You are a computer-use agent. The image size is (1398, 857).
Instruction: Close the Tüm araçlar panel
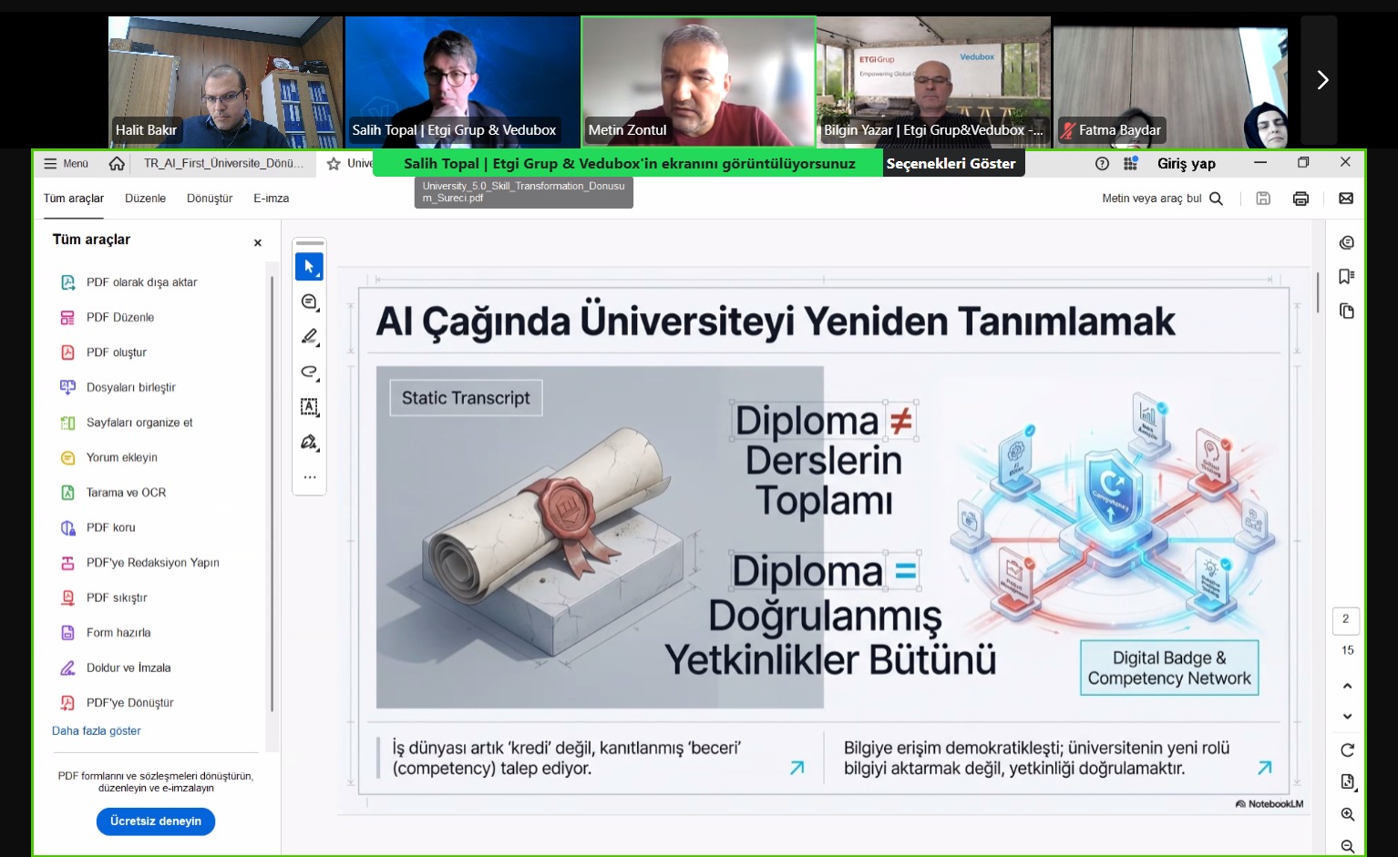point(258,242)
